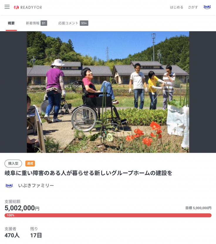Switch to the 新着情報 tab
The image size is (216, 244).
tap(33, 23)
